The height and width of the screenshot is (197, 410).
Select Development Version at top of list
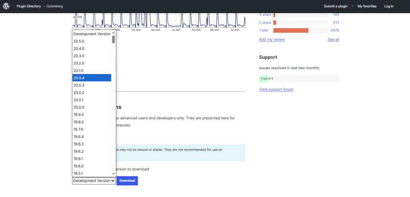point(92,34)
